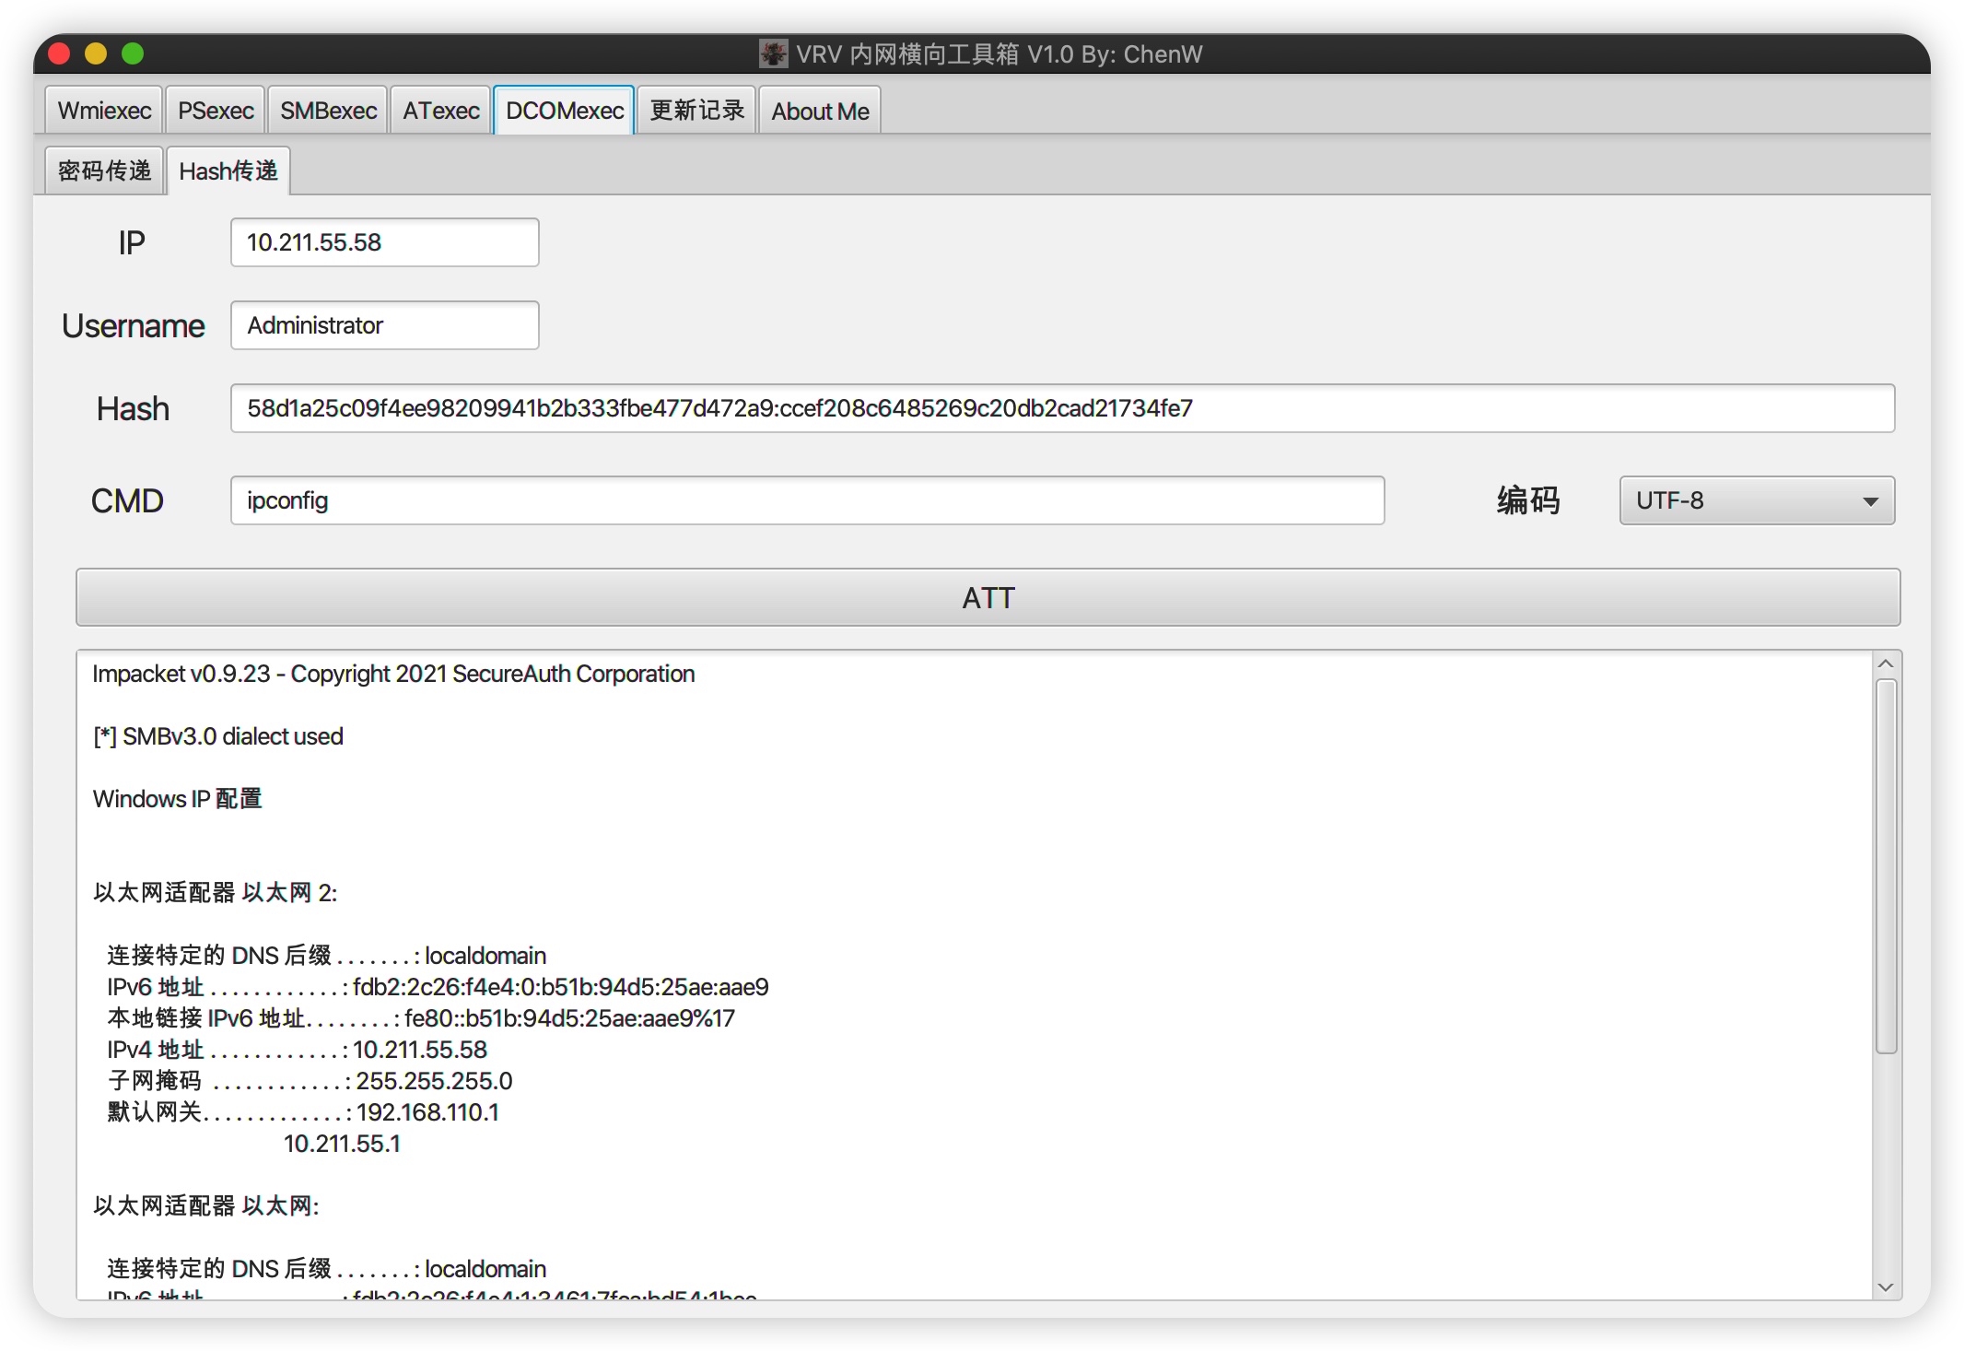The height and width of the screenshot is (1351, 1964).
Task: Click the green maximize window button
Action: coord(133,53)
